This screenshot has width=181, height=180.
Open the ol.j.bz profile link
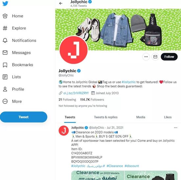click(x=76, y=93)
